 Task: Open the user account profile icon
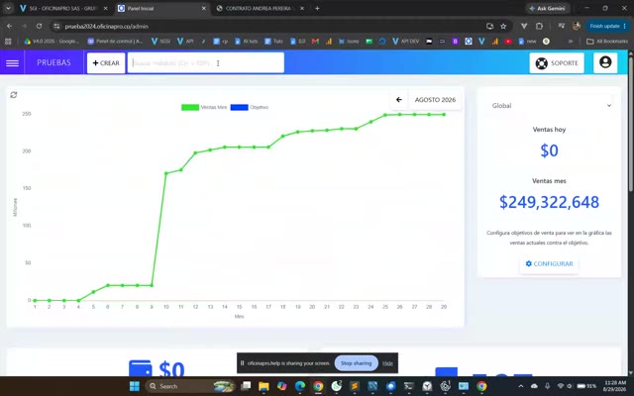pyautogui.click(x=605, y=62)
